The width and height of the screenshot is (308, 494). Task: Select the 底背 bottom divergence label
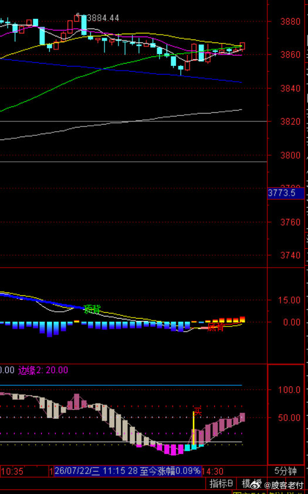pyautogui.click(x=216, y=328)
